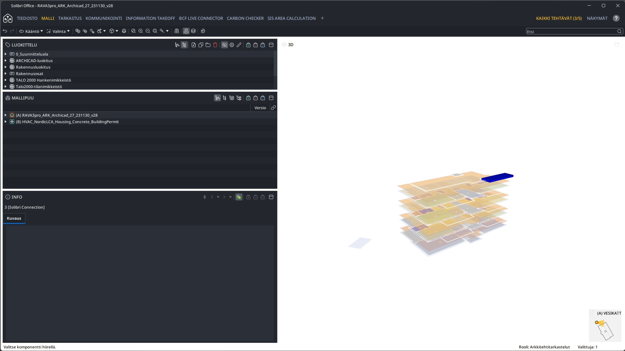Select the Talo2000-tilanimikkeistö tree row
Screen dimensions: 625x351
tap(138, 87)
